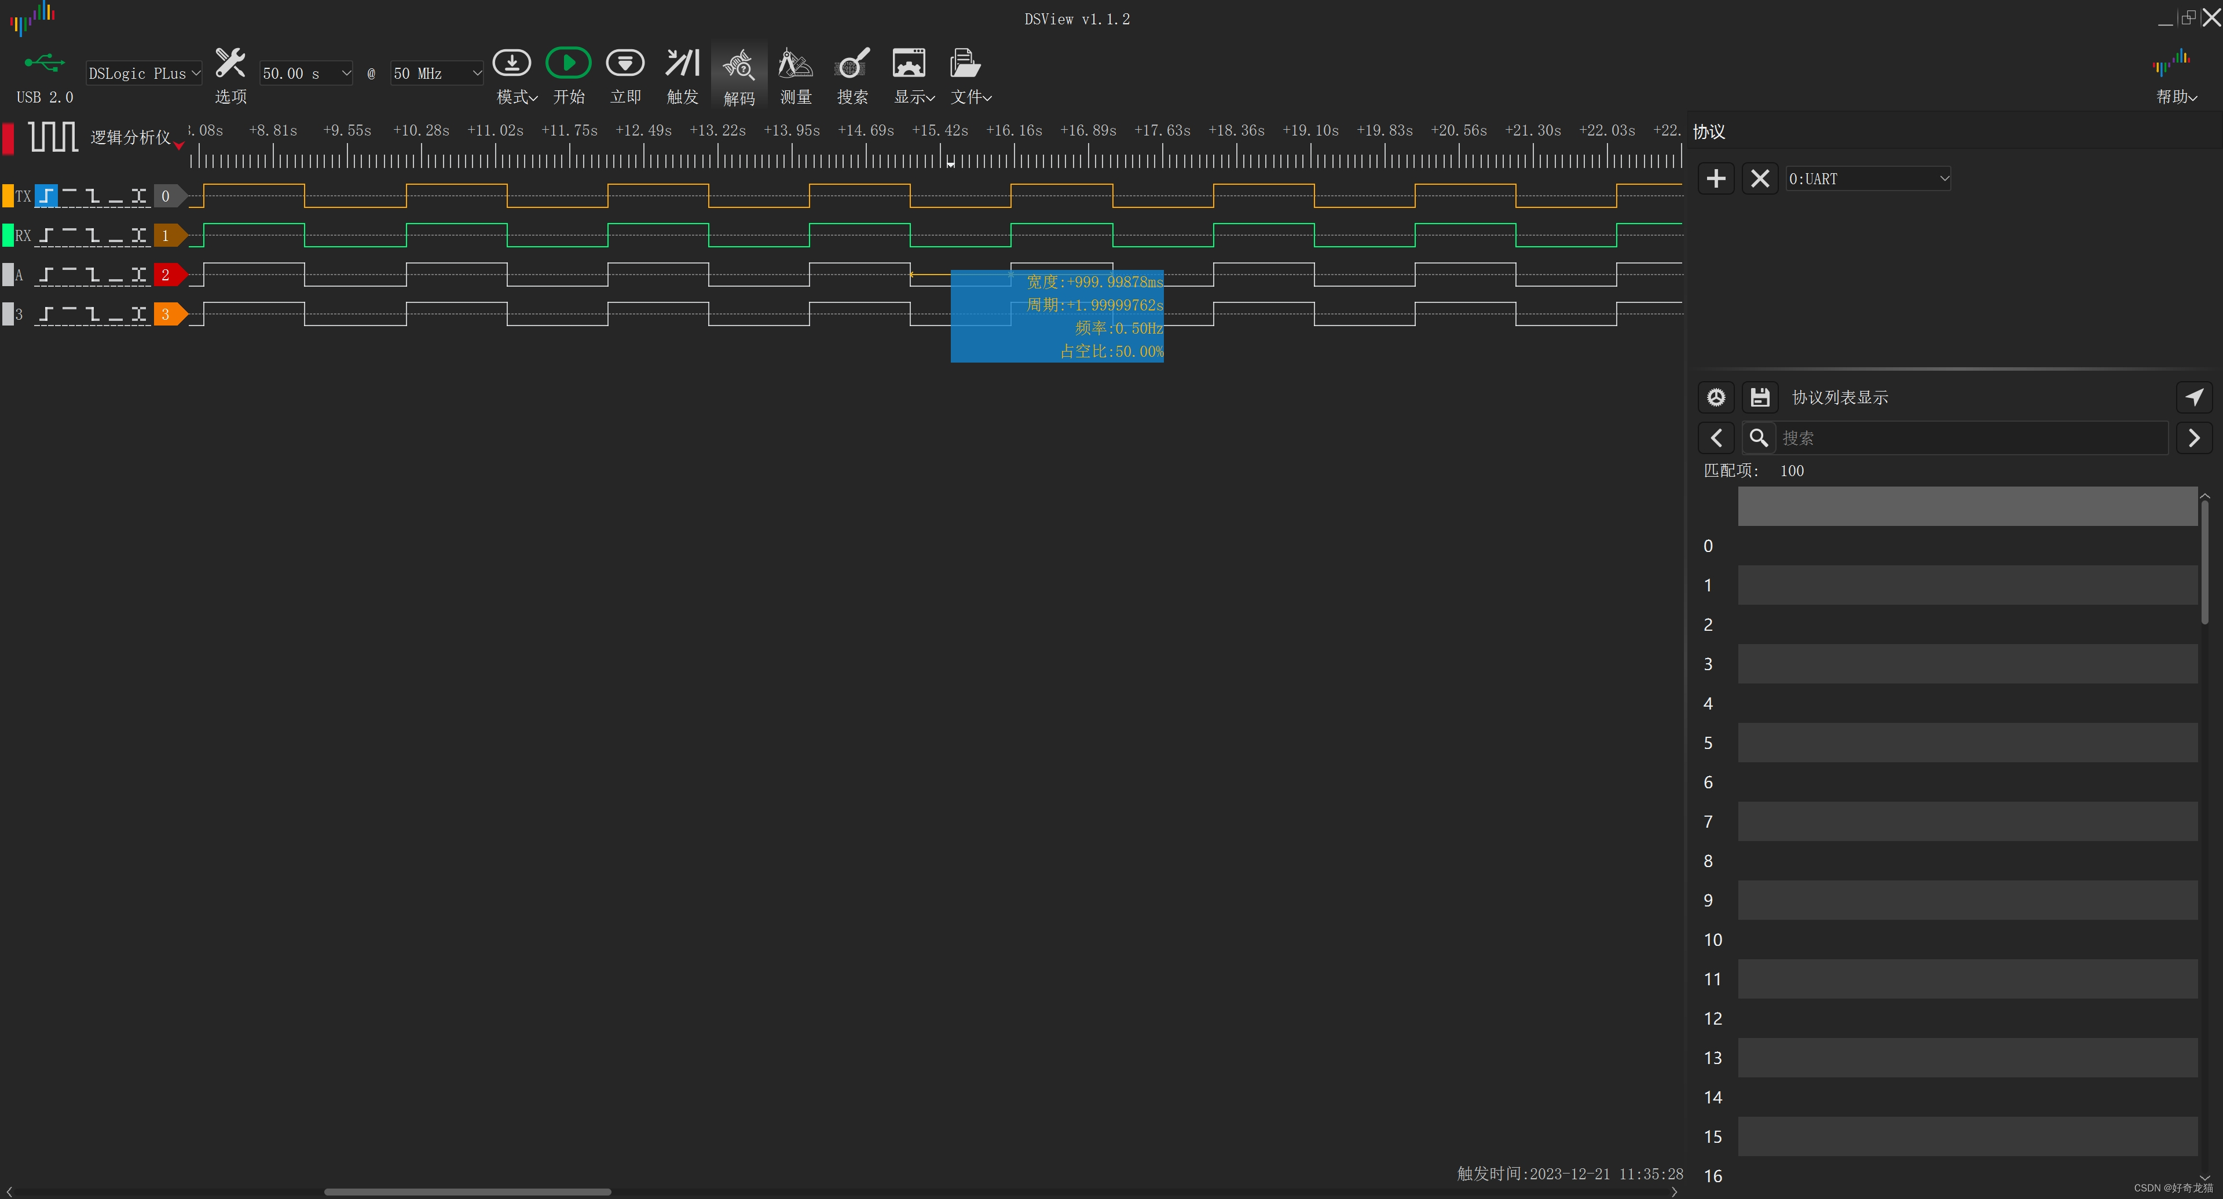Go to next search match
This screenshot has width=2223, height=1199.
pos(2195,438)
